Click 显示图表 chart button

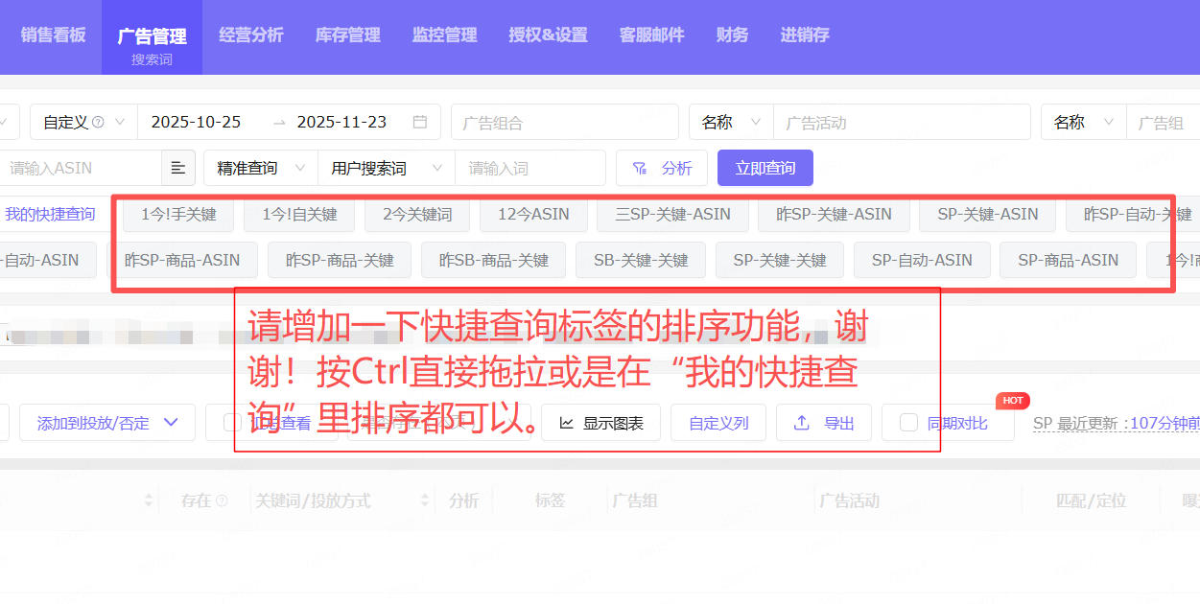[601, 423]
